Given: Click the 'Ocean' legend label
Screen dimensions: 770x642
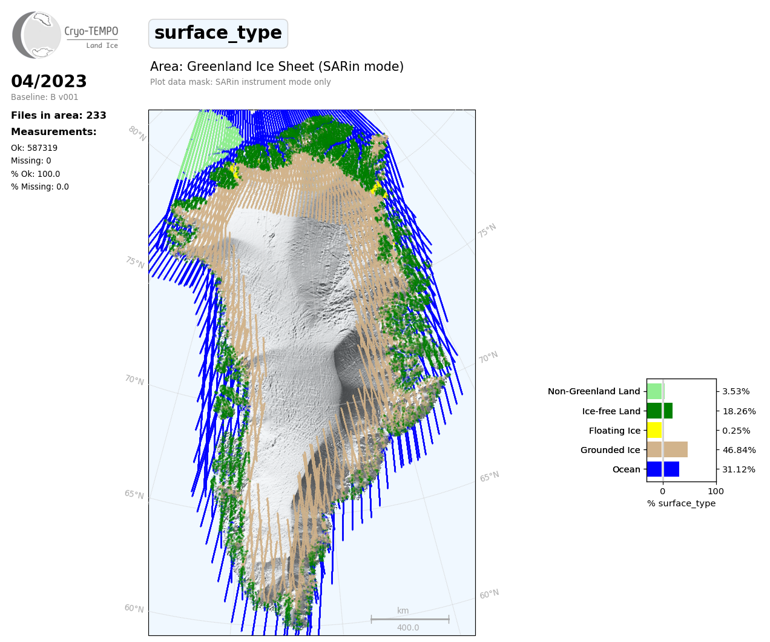Looking at the screenshot, I should 626,469.
